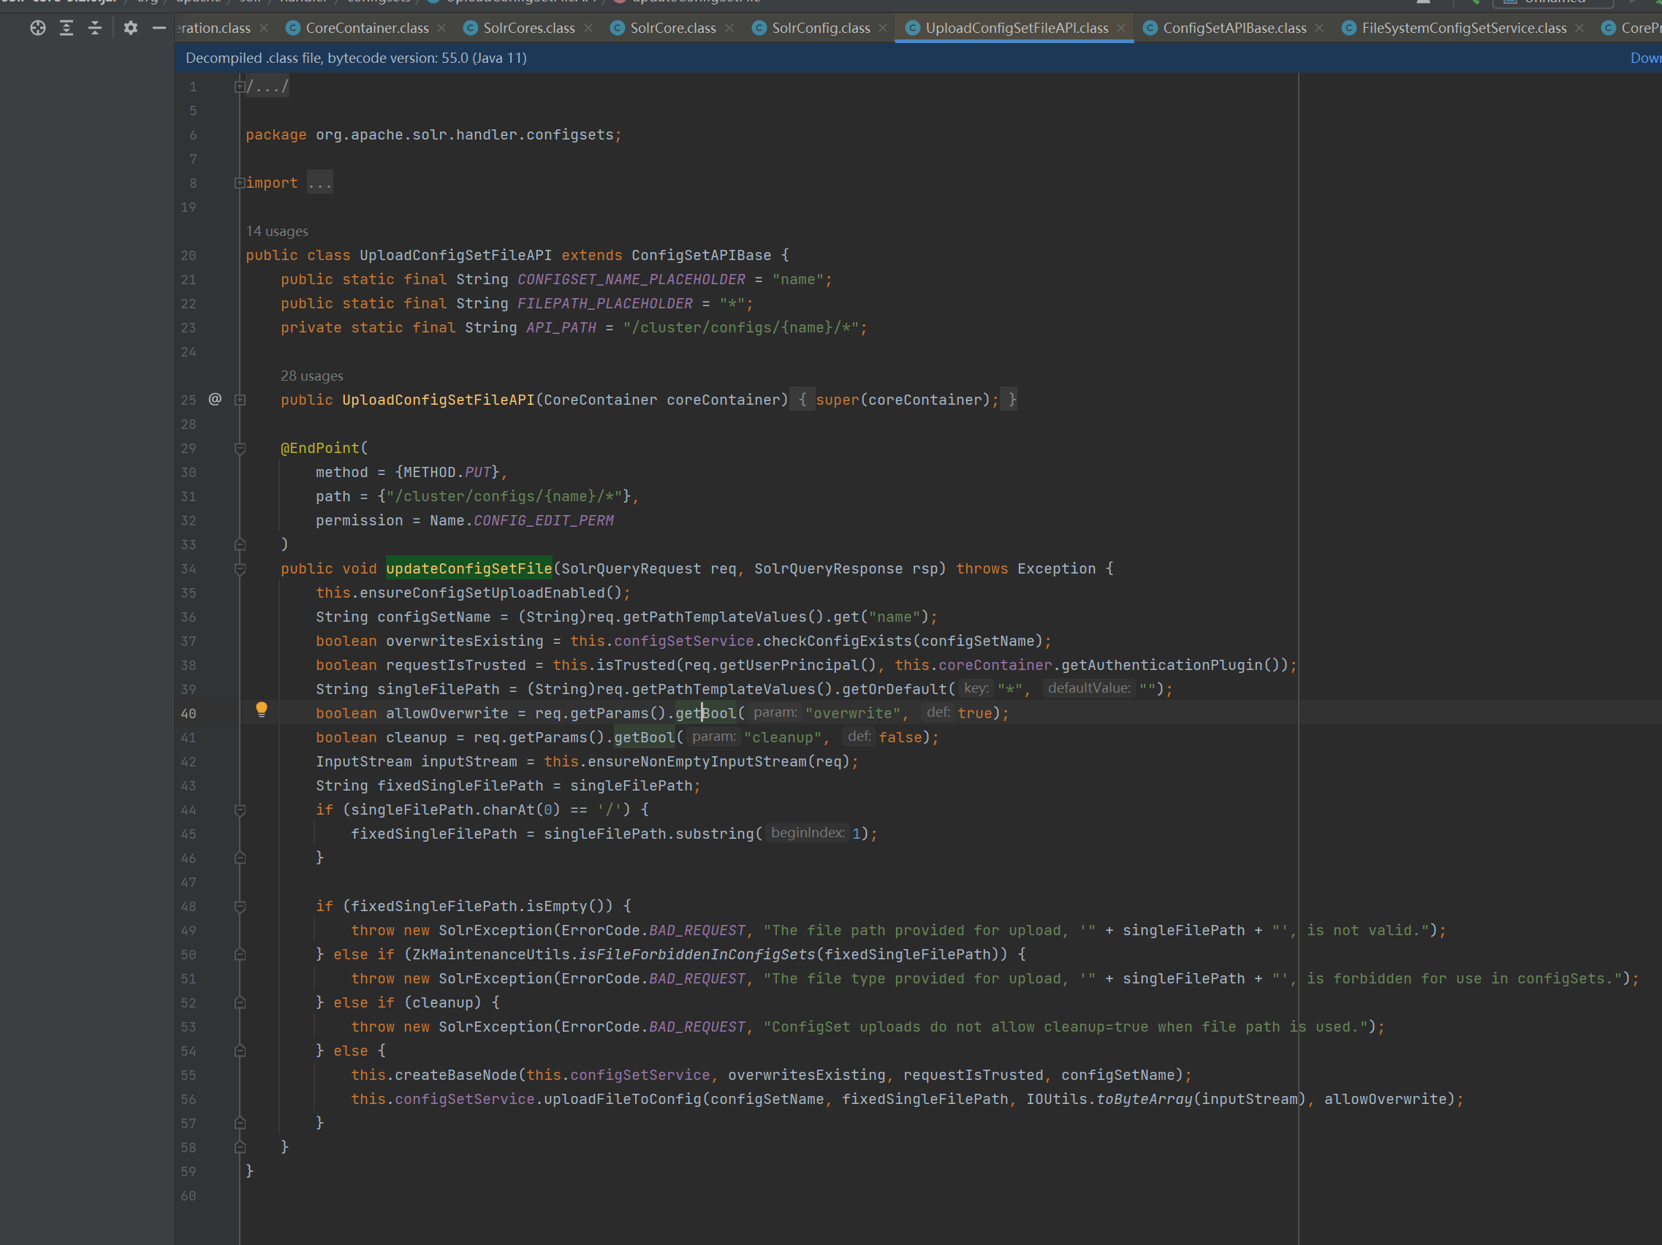The width and height of the screenshot is (1662, 1245).
Task: Expand the folded import block on line 8
Action: [x=240, y=183]
